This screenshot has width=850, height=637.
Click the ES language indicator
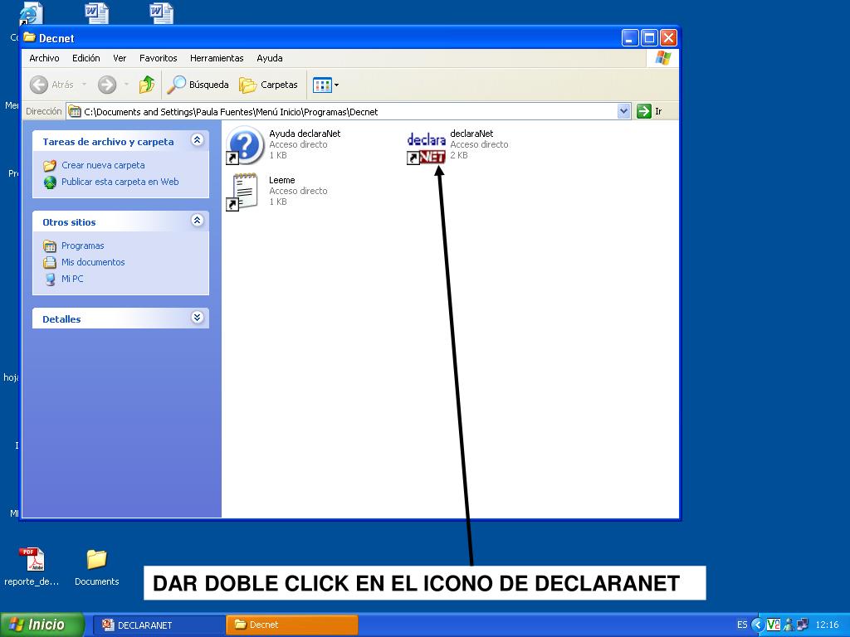(x=742, y=625)
